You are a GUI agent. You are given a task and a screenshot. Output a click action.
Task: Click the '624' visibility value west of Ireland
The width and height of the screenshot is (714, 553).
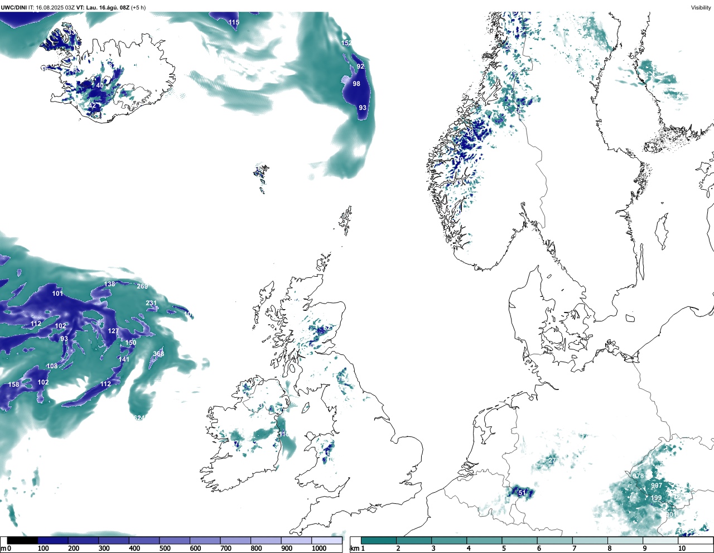tap(139, 418)
